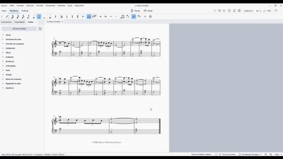Toggle the rest input button

(x=56, y=17)
